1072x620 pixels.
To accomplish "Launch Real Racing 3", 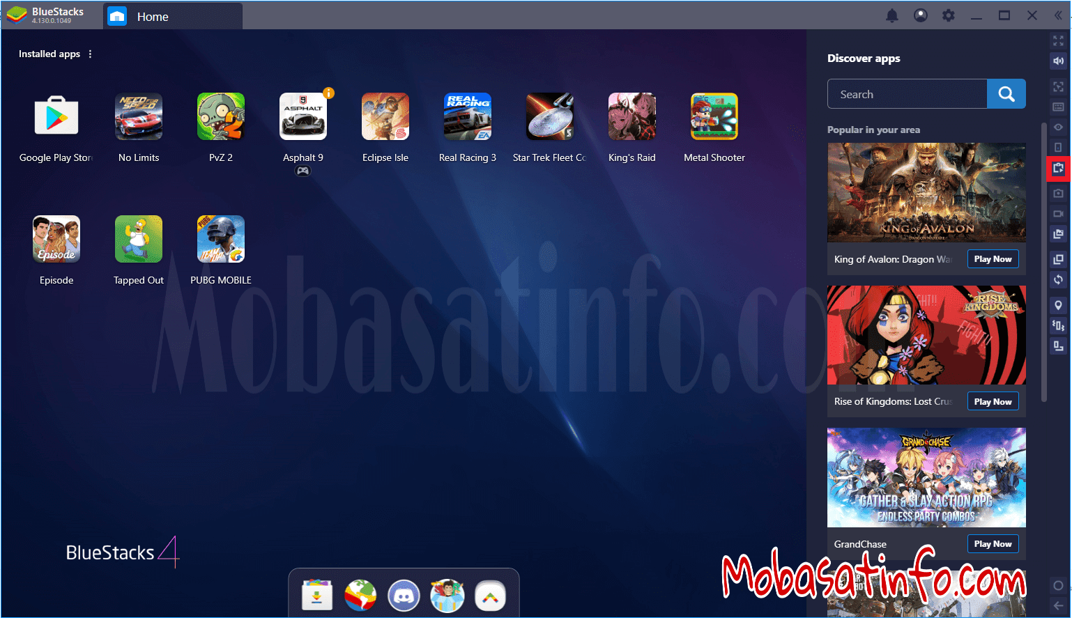I will coord(468,116).
